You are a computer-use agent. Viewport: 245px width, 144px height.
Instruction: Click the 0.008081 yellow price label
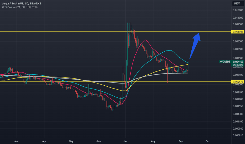pyautogui.click(x=238, y=32)
